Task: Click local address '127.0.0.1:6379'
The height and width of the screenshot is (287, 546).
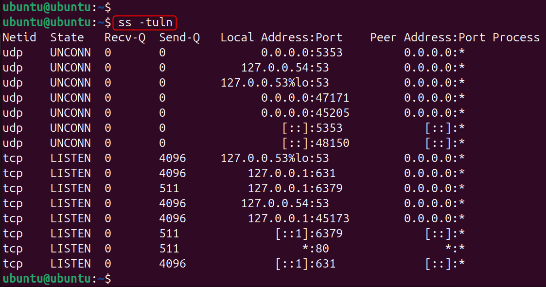Action: coord(295,188)
